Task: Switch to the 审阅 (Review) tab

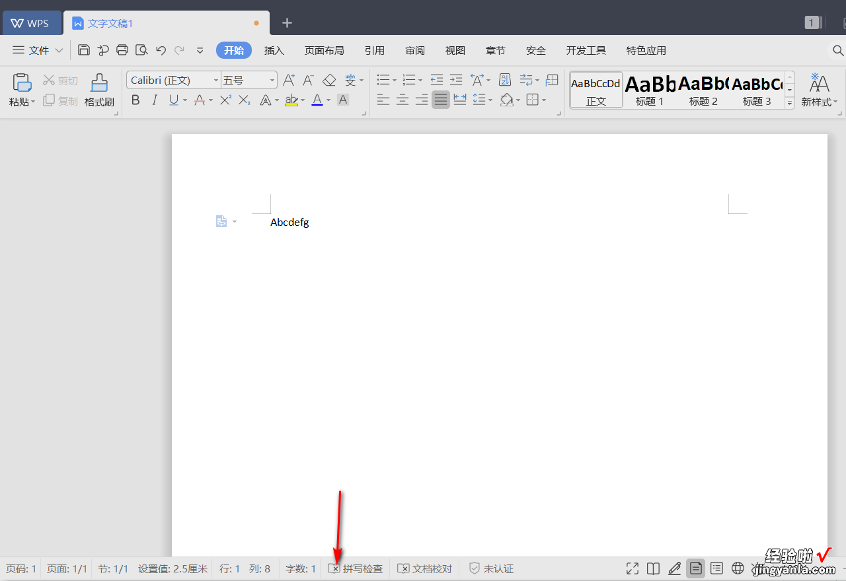Action: click(x=415, y=50)
